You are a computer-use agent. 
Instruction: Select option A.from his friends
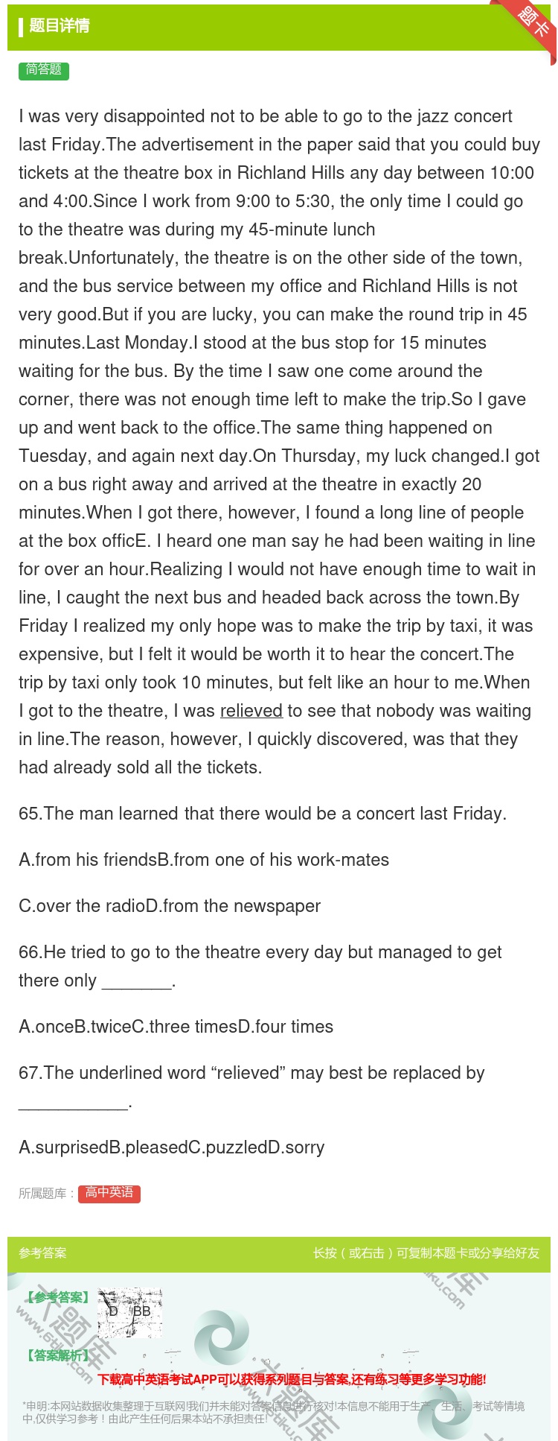88,860
